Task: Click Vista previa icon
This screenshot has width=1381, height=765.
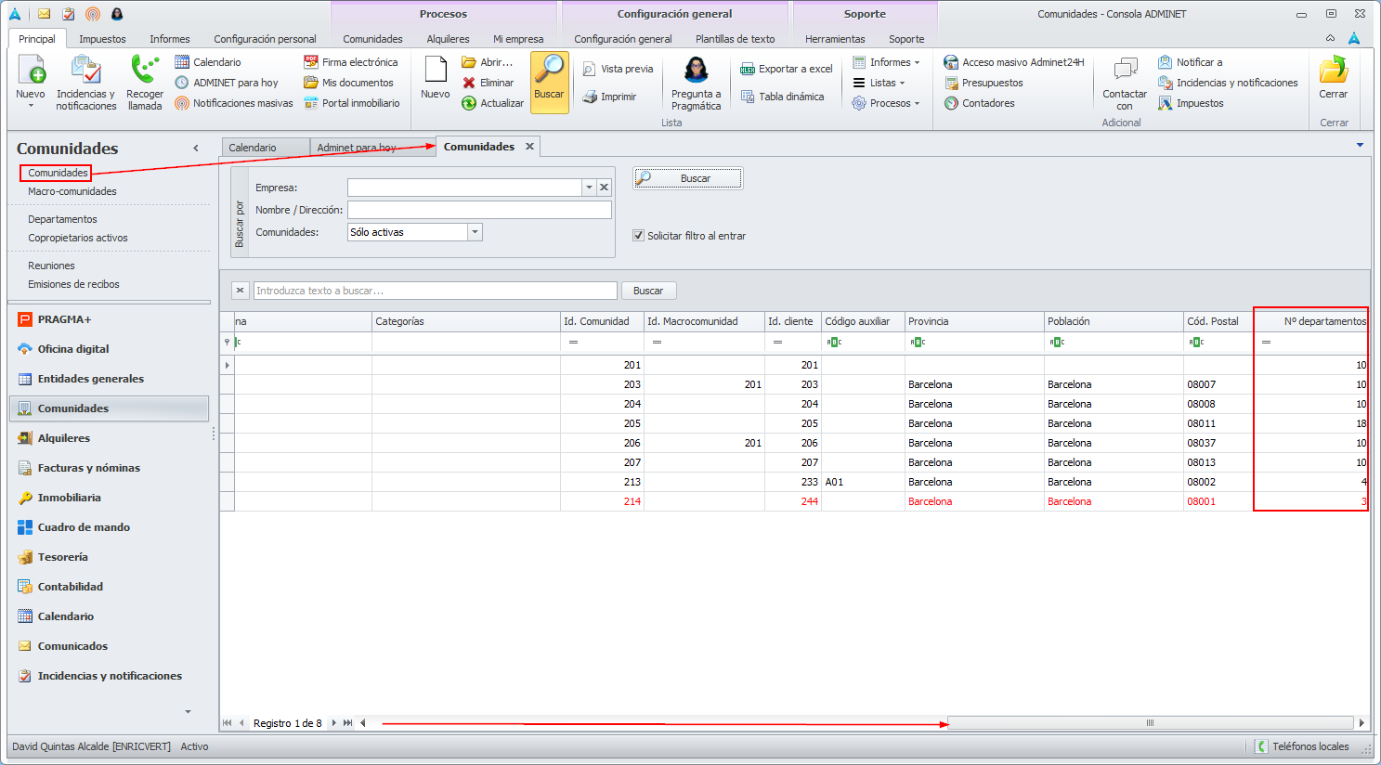Action: pos(589,69)
